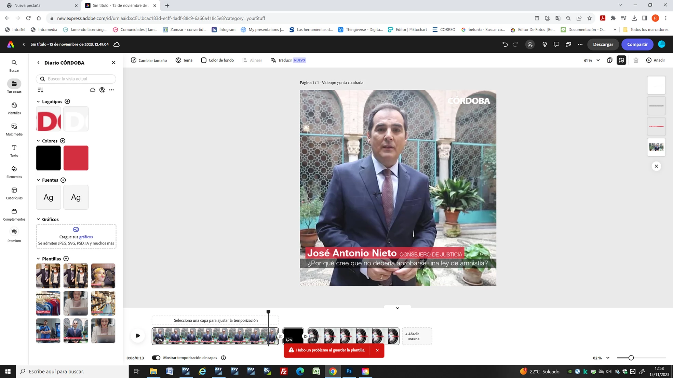Select the red brand color swatch
The width and height of the screenshot is (673, 378).
coord(76,158)
